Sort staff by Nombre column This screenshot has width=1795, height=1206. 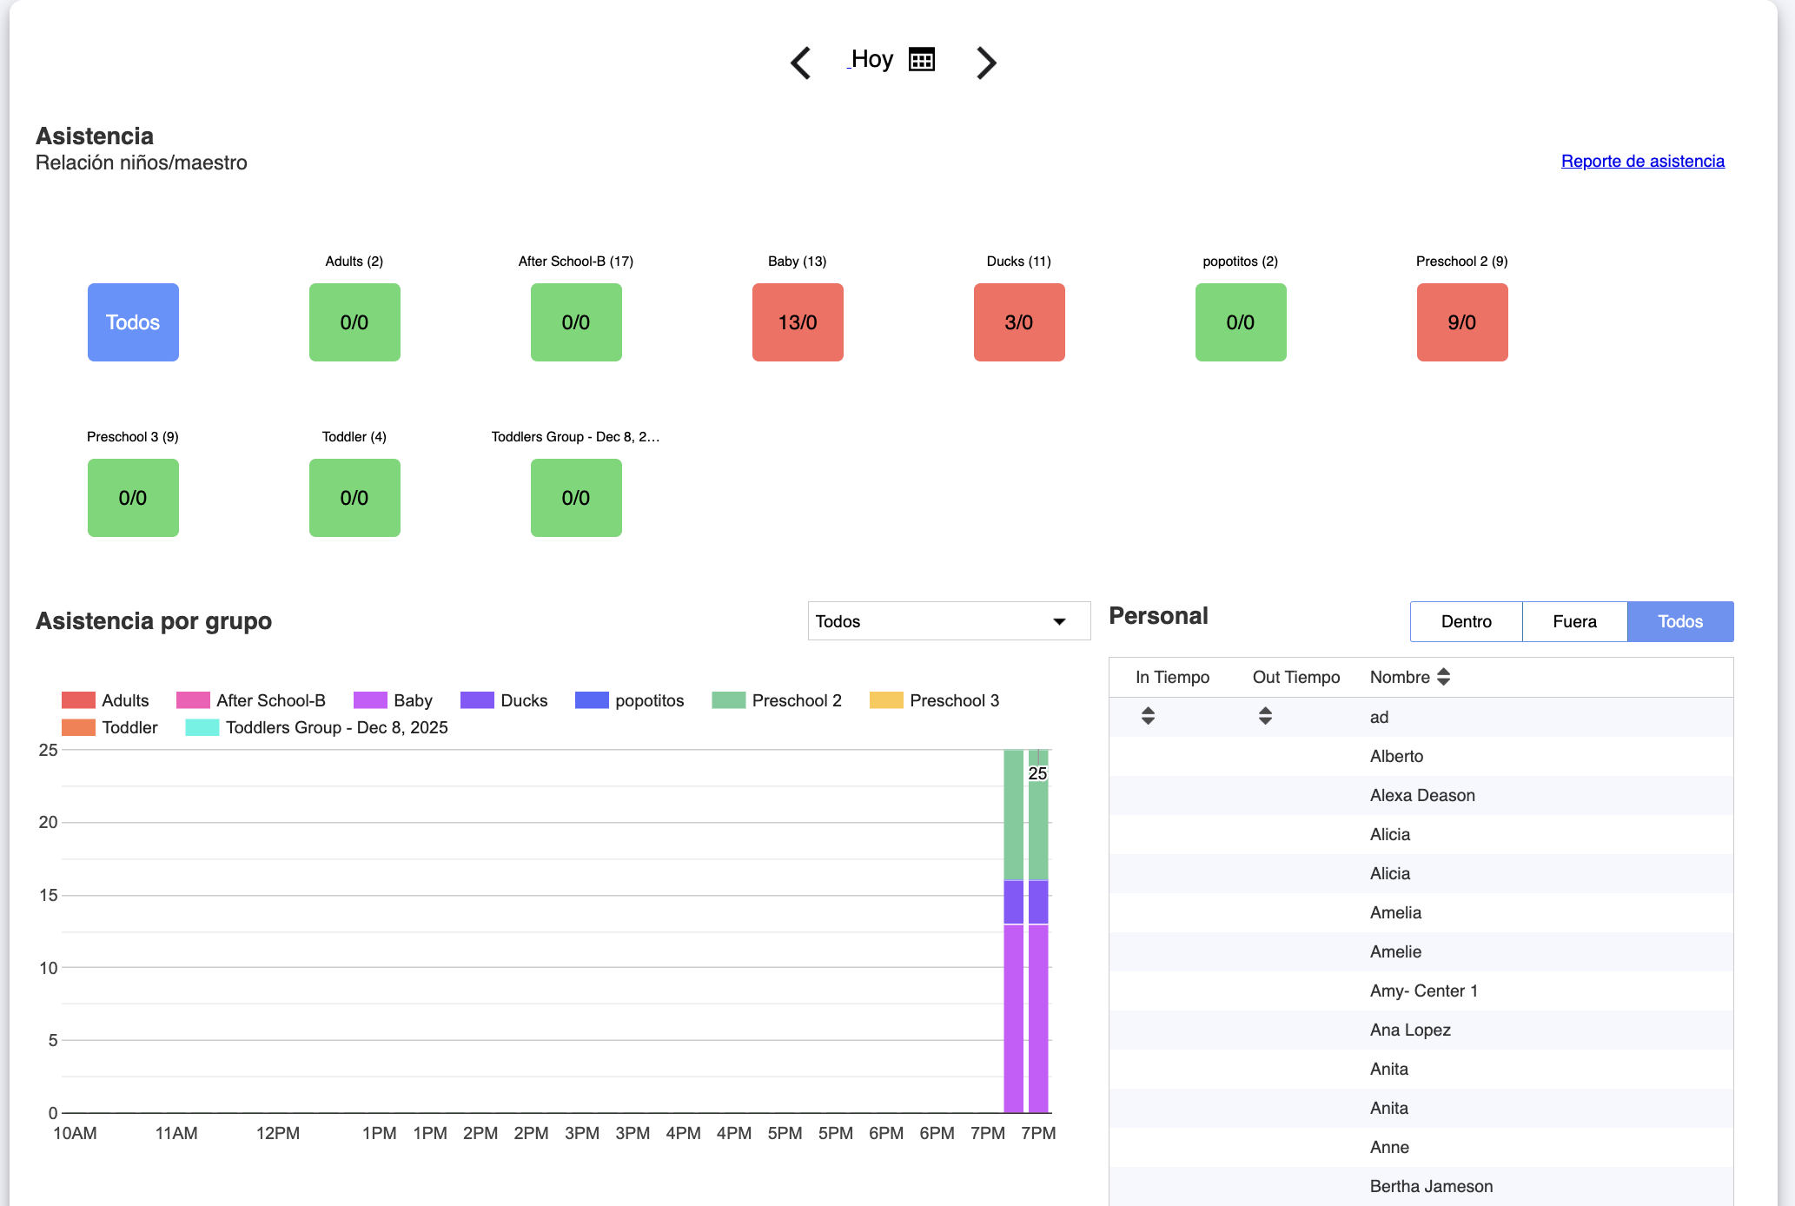(x=1443, y=677)
